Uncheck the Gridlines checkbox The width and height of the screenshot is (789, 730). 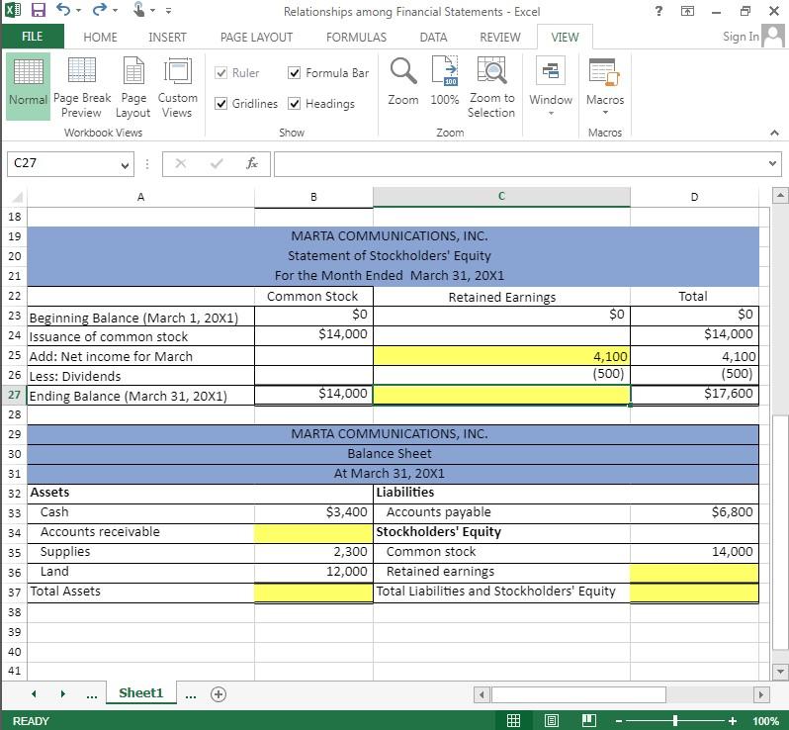(x=221, y=104)
